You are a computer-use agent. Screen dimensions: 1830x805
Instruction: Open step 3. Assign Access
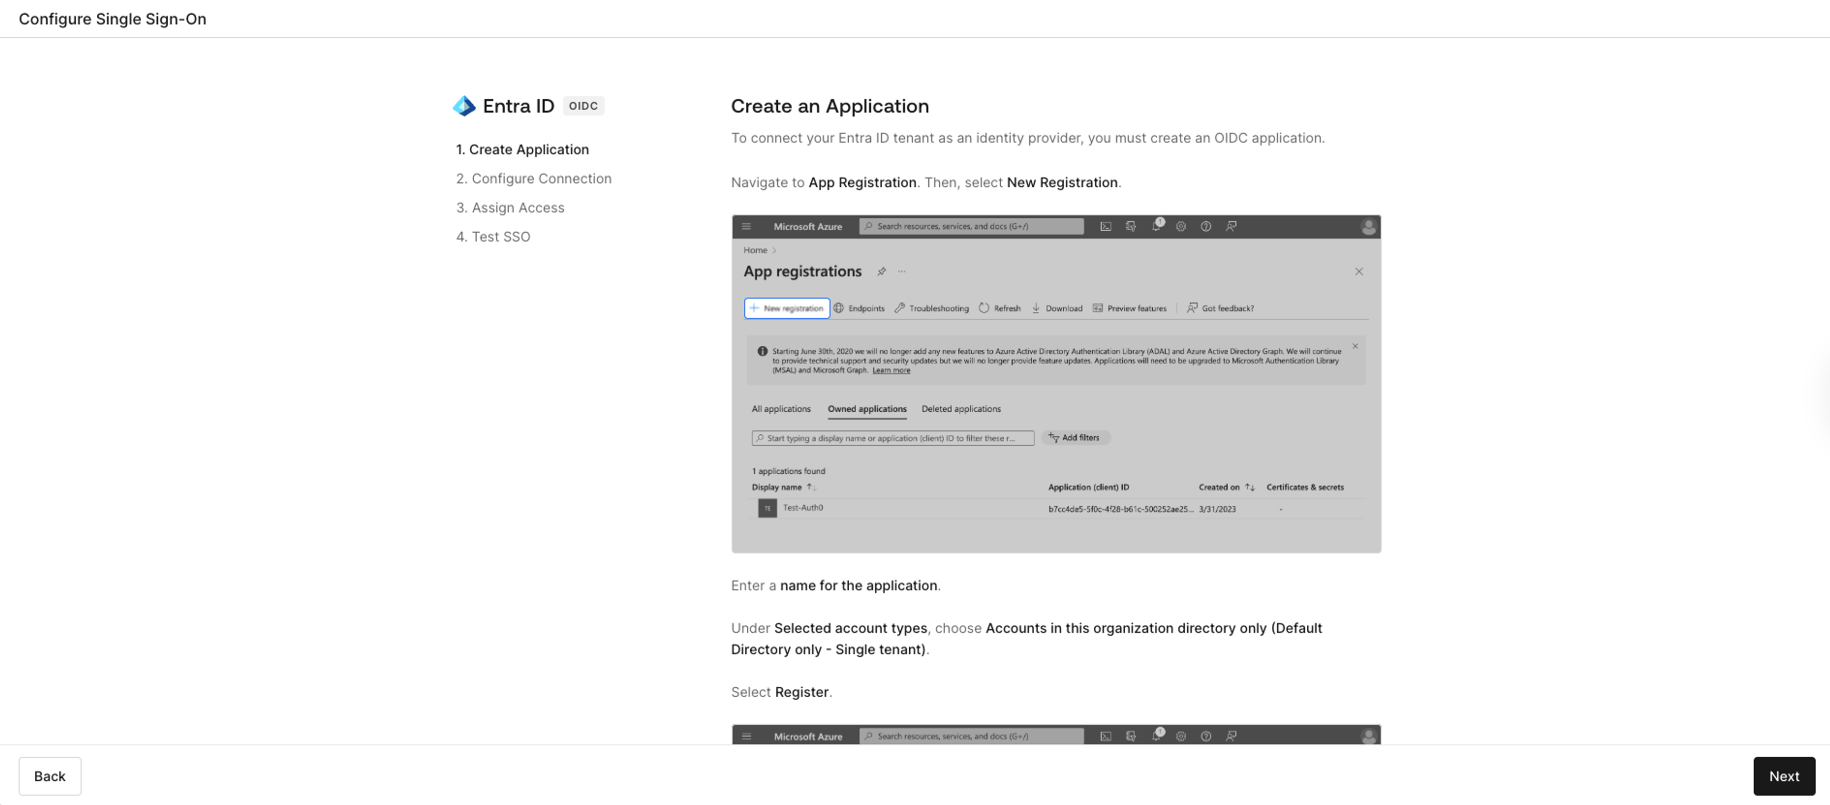pos(510,208)
